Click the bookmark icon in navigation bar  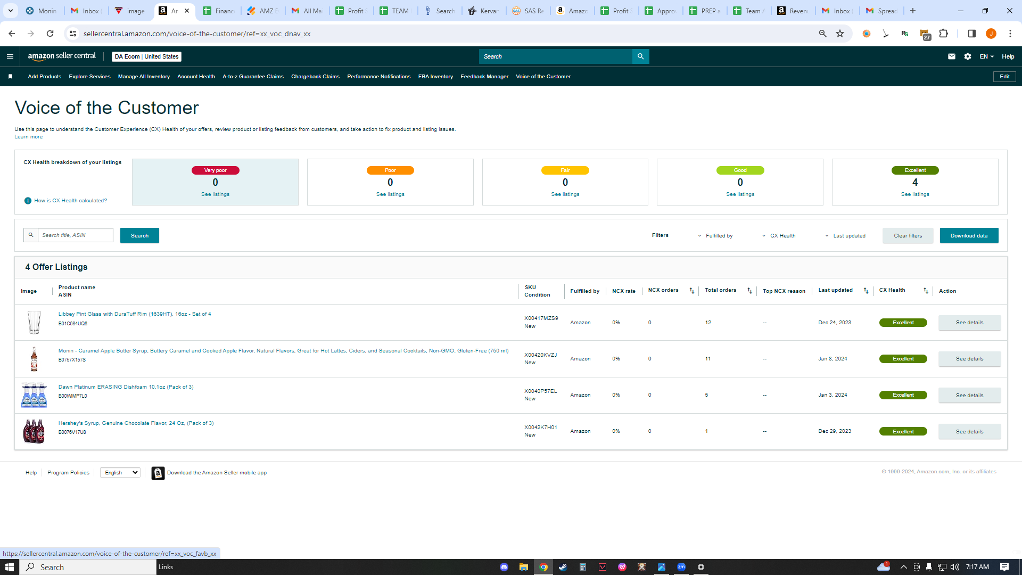10,77
